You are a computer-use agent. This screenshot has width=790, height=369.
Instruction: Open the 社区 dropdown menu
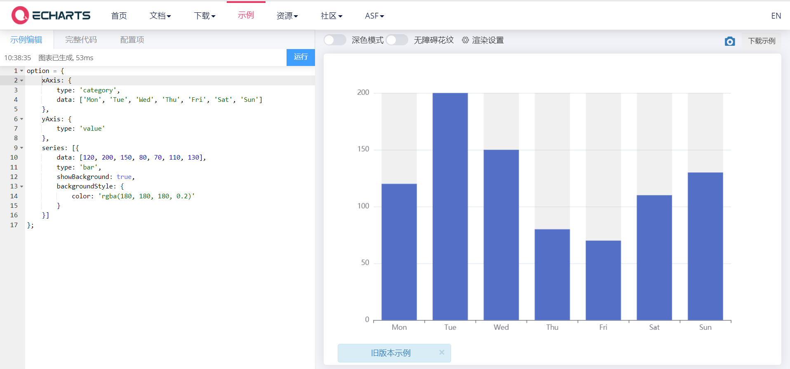332,16
